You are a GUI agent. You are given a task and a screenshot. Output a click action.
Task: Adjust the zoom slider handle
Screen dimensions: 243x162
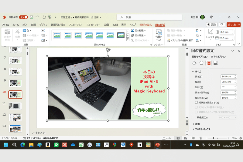(x=214, y=138)
